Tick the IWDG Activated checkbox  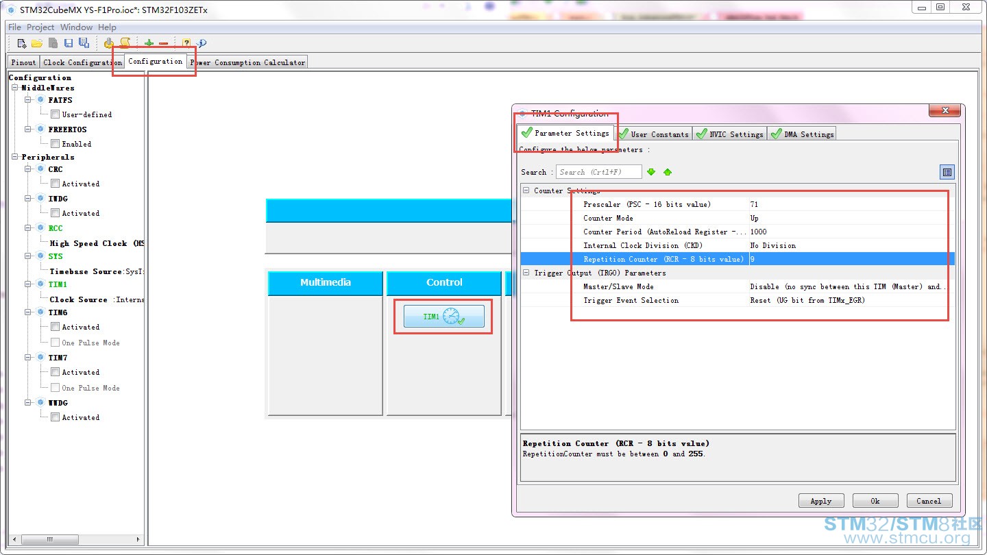55,213
